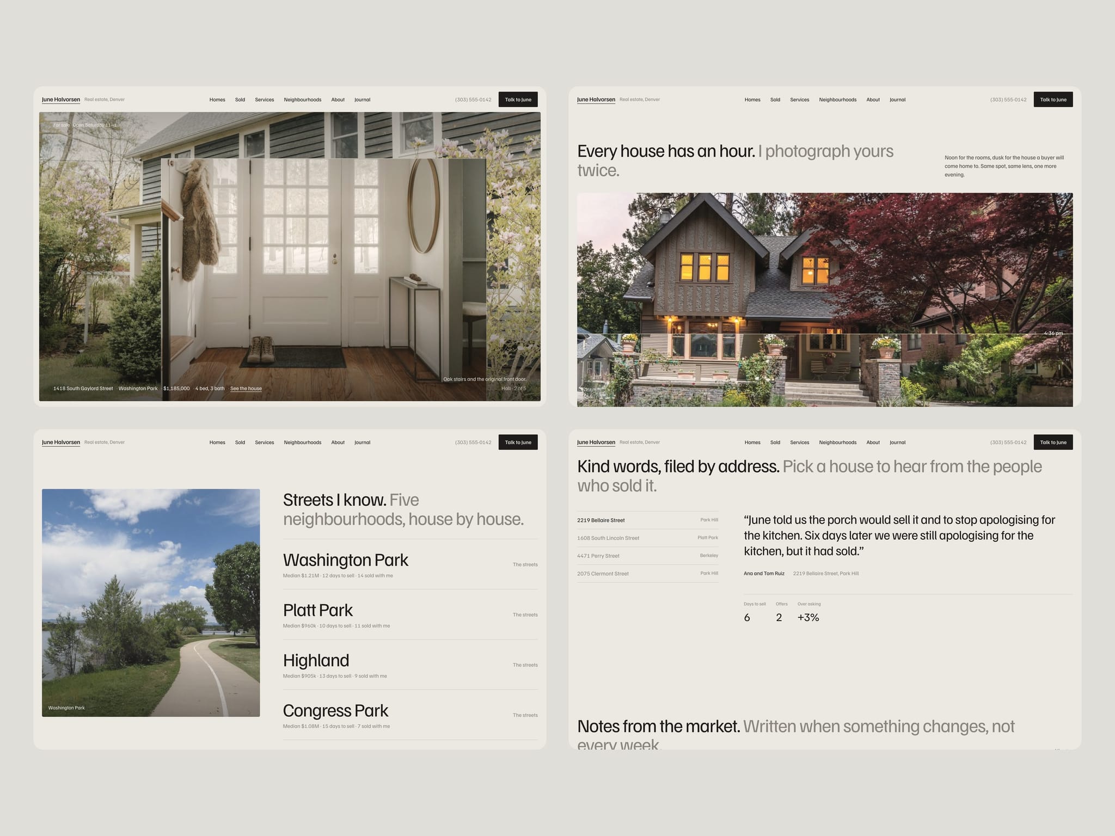The width and height of the screenshot is (1115, 836).
Task: Click the '+3%' over asking value
Action: 808,618
